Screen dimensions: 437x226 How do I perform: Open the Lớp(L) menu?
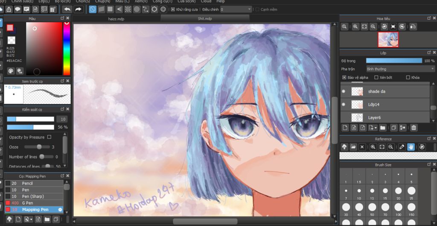pyautogui.click(x=44, y=1)
